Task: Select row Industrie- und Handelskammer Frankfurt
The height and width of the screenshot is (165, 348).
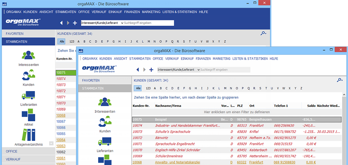Action: pyautogui.click(x=237, y=126)
